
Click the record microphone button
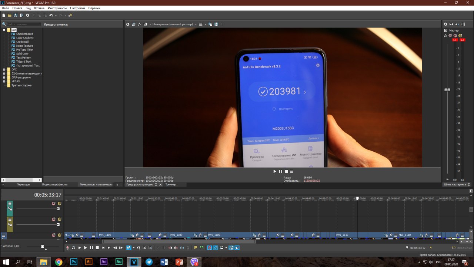[67, 248]
